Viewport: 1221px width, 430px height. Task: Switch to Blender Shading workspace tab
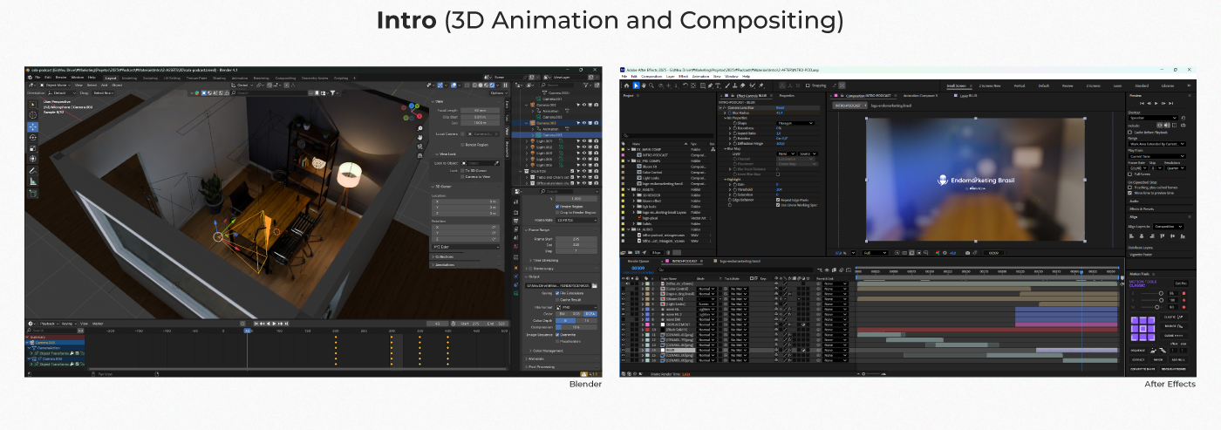point(219,78)
